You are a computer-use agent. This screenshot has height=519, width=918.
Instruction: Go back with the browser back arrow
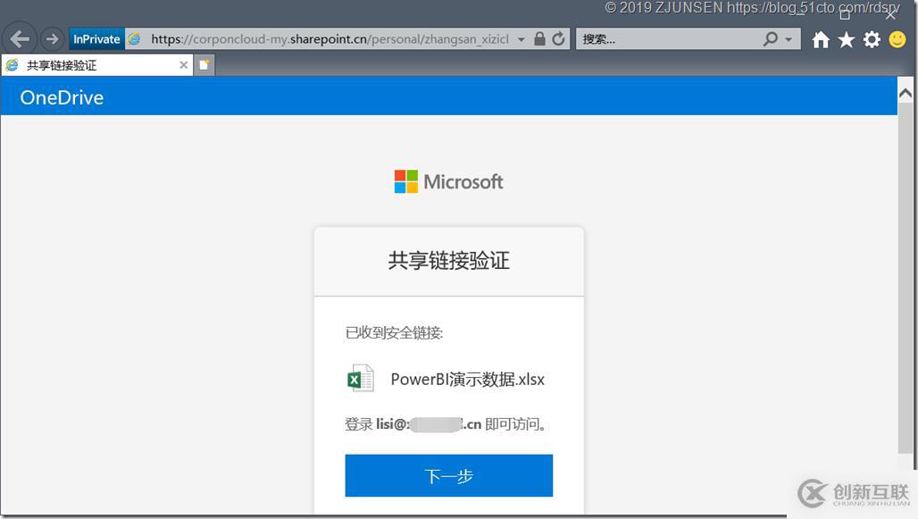(x=20, y=39)
